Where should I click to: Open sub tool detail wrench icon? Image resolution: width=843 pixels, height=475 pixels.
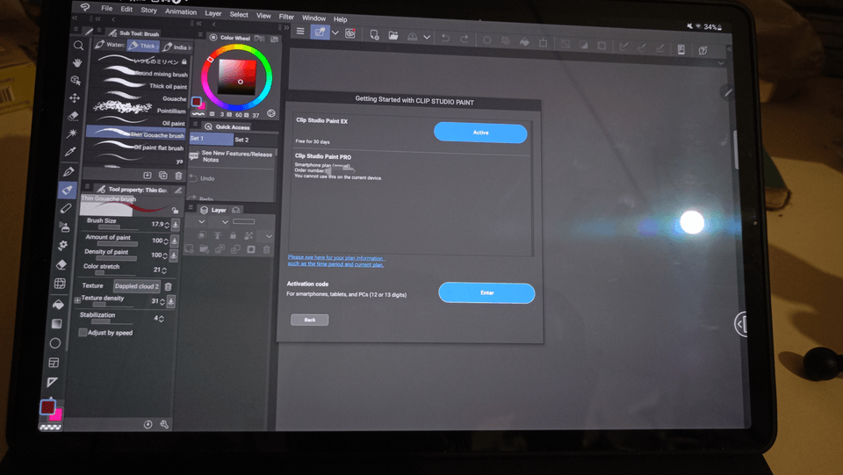coord(164,424)
